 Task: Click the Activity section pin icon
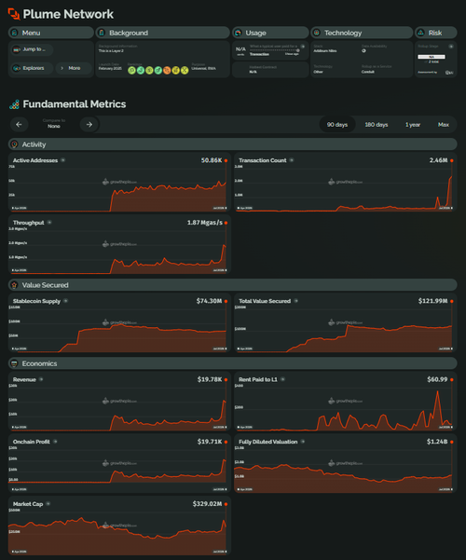pos(14,144)
